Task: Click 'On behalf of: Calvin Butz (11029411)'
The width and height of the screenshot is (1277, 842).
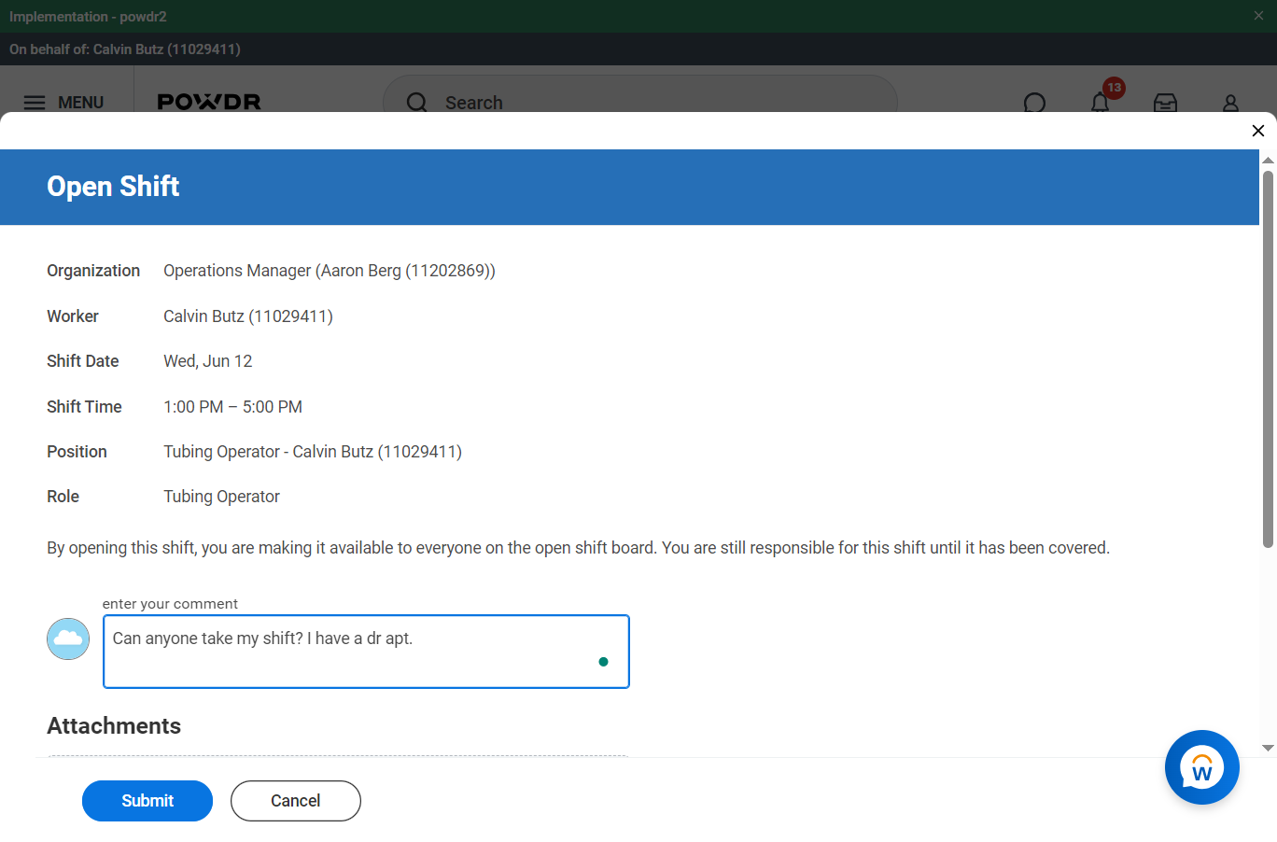Action: [125, 49]
